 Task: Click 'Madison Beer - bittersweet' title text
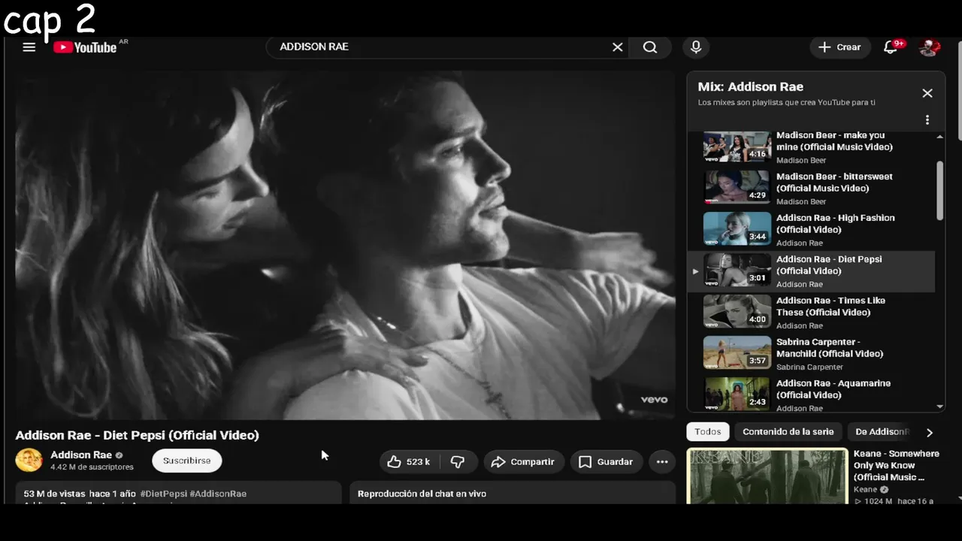(x=834, y=183)
